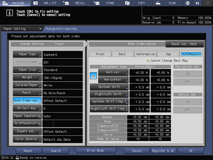213x160 pixels.
Task: Open the Paper Size setting
Action: tap(27, 70)
